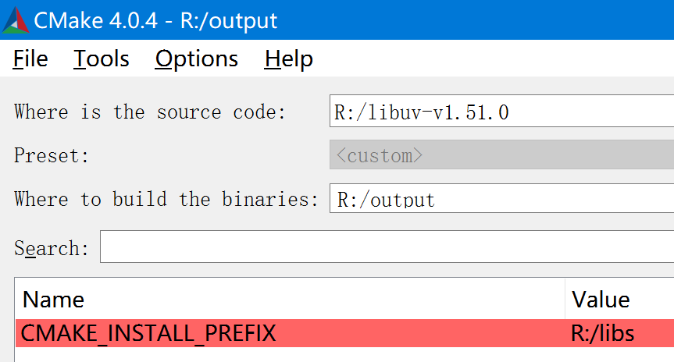Screen dimensions: 674x362
Task: Click the source code path field
Action: point(501,112)
